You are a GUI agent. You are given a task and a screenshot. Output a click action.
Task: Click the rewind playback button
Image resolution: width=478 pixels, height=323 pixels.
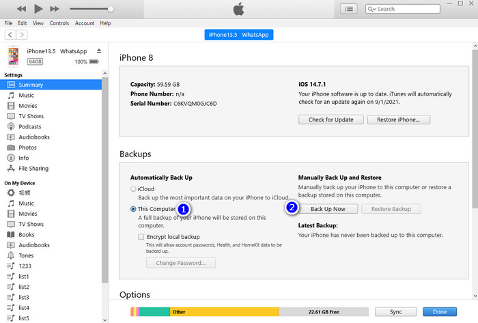21,9
